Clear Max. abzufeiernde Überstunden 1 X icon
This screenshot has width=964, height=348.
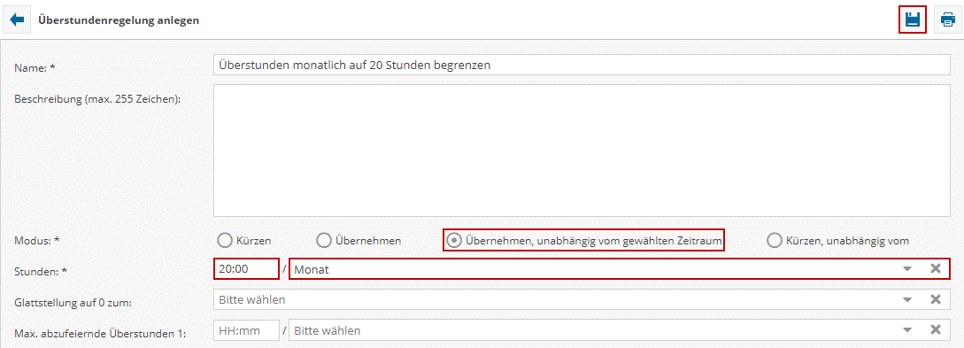pos(935,330)
